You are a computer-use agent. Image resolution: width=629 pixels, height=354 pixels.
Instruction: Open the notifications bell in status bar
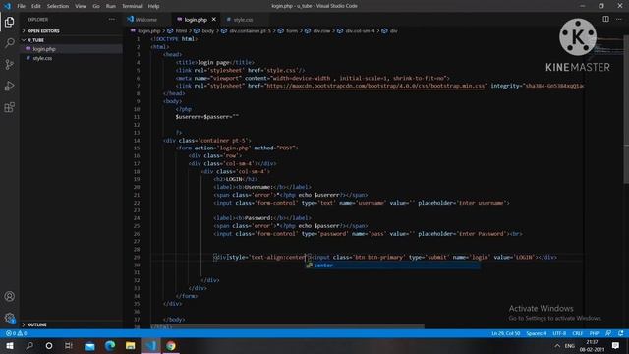620,333
